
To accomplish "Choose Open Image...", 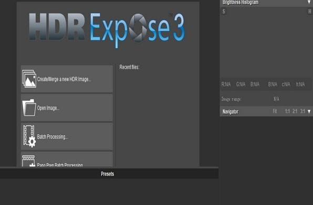I will 67,107.
